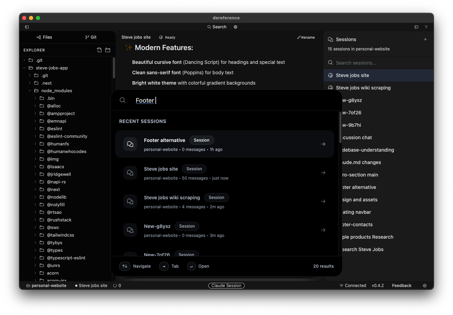
Task: Click Footer alternative result chat icon
Action: (130, 144)
